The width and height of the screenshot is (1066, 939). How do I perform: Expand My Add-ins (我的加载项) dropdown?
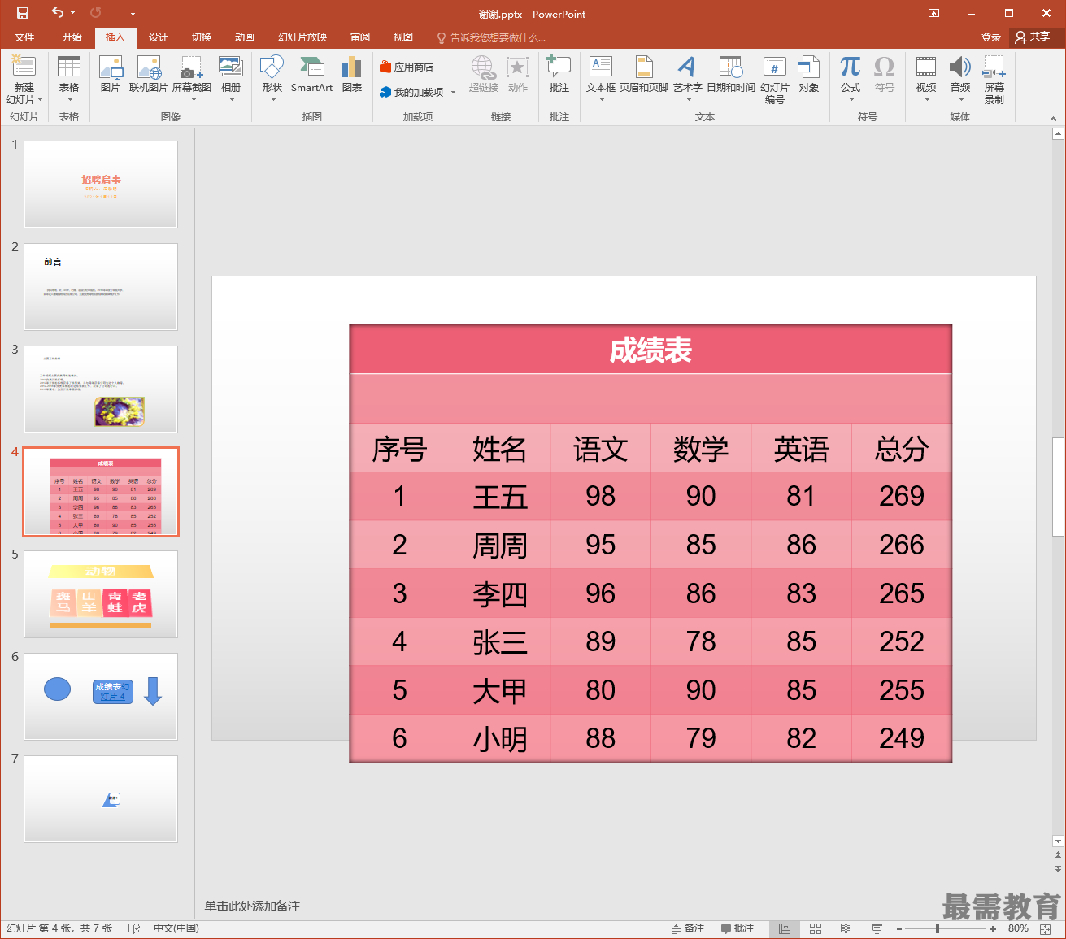tap(453, 93)
